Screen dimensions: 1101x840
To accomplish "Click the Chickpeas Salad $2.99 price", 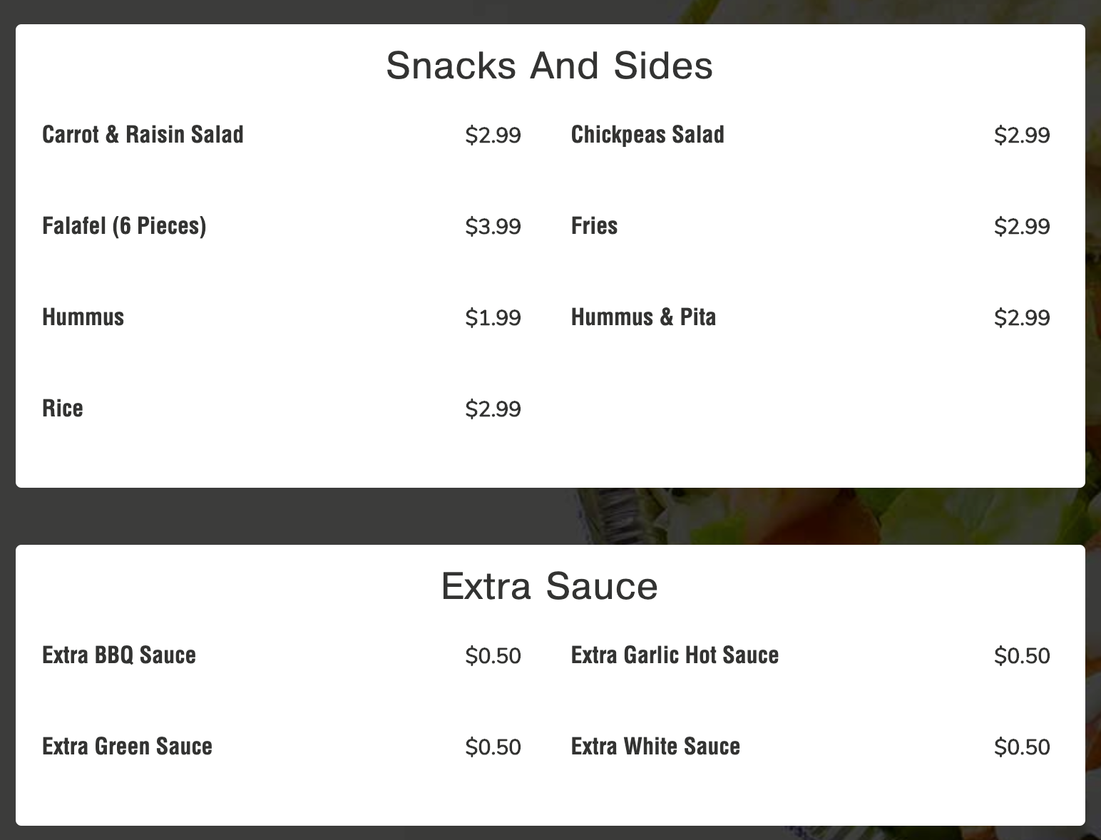I will pos(1022,135).
